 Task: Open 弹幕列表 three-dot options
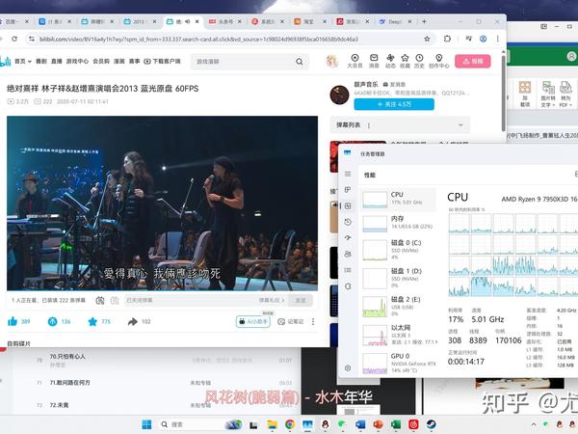pos(369,125)
